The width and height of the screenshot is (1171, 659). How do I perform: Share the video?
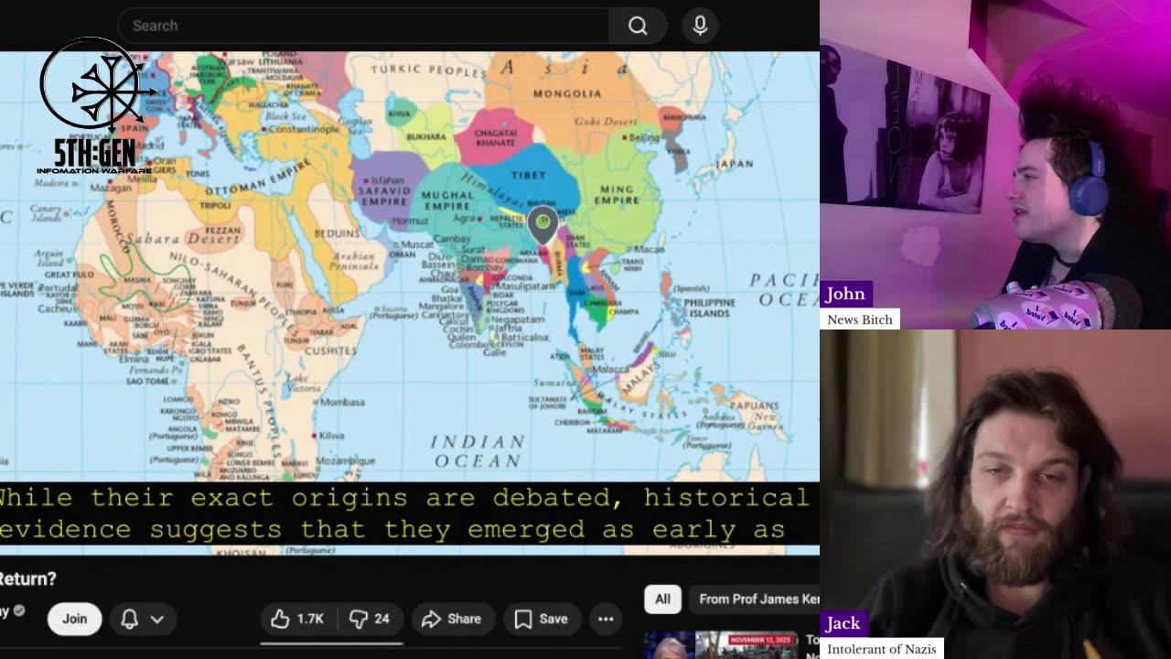point(451,619)
